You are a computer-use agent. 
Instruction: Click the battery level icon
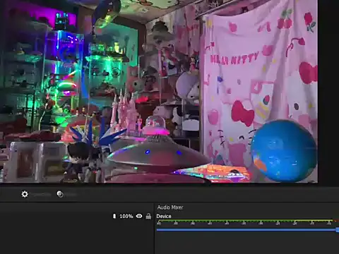tap(114, 216)
